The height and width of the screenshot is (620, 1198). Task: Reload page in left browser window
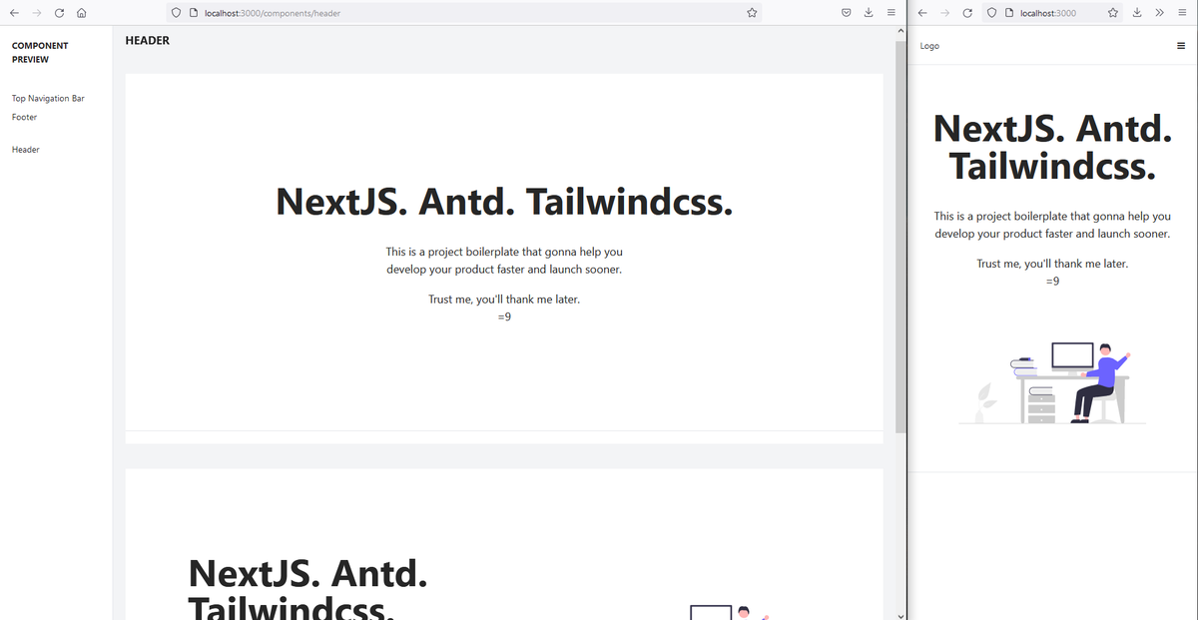coord(60,13)
